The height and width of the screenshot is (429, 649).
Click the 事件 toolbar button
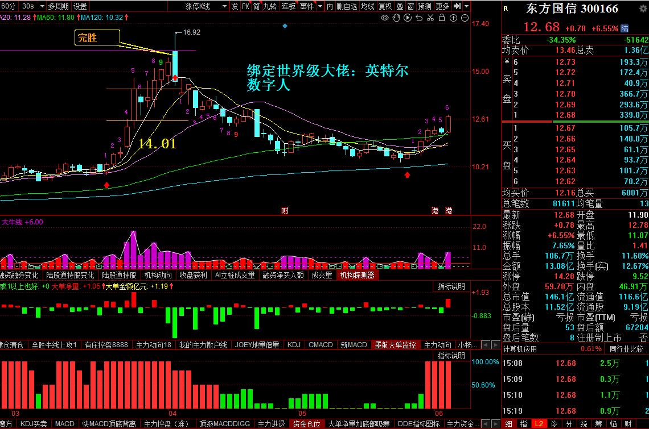tap(307, 6)
